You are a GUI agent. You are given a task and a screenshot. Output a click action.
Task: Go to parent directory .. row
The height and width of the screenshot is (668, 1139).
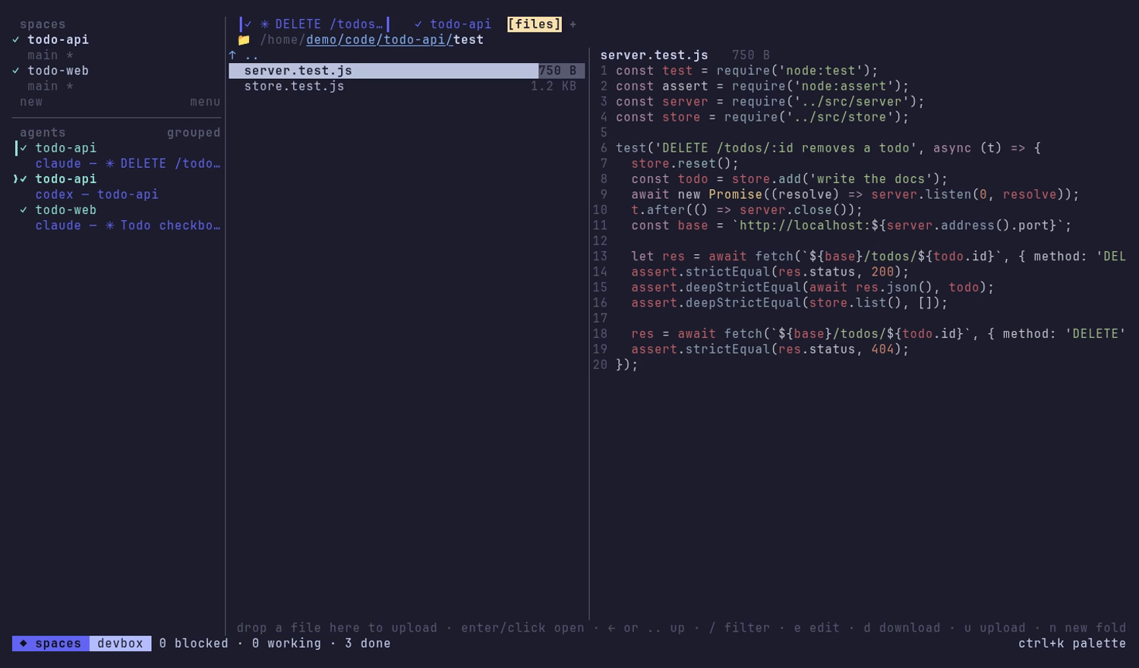point(407,55)
